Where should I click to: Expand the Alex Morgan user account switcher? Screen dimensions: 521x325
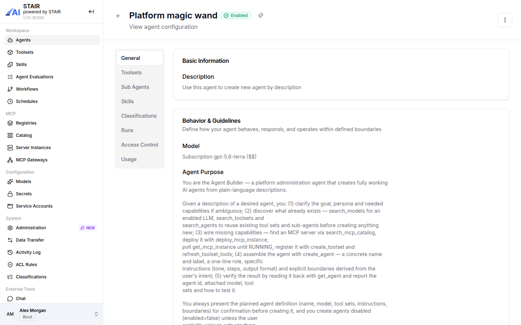point(96,314)
